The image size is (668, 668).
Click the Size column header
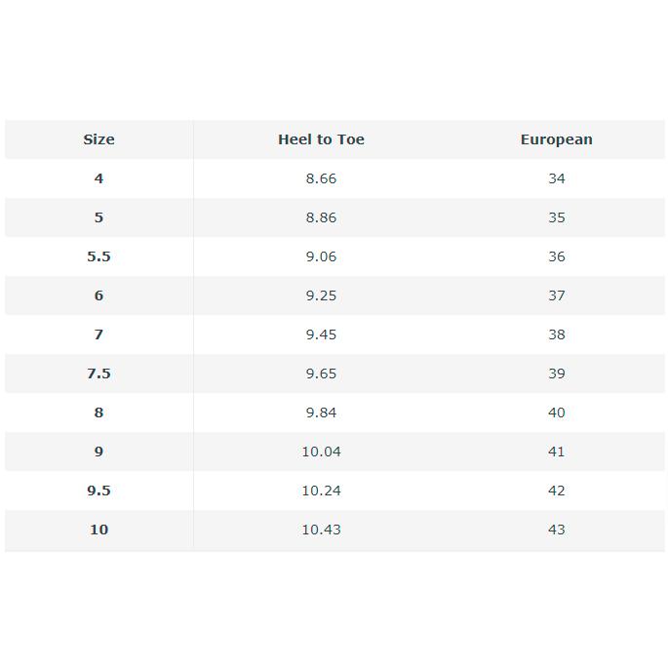coord(98,139)
